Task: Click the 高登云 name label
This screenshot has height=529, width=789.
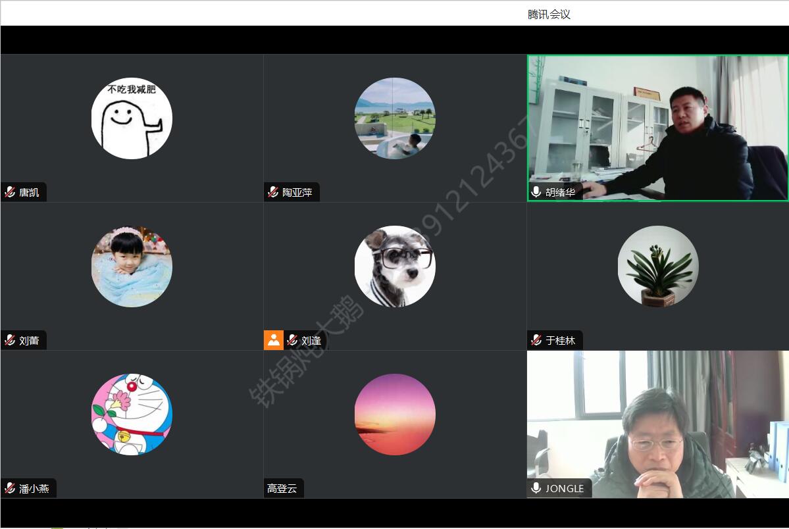Action: point(282,488)
